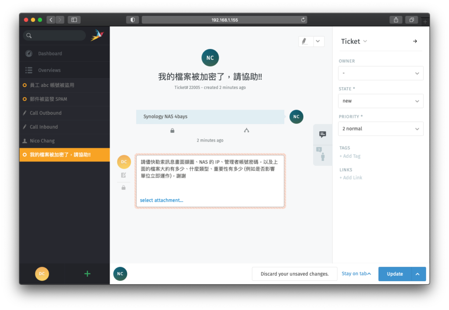Click + Add Tag
The image size is (449, 310).
click(350, 156)
